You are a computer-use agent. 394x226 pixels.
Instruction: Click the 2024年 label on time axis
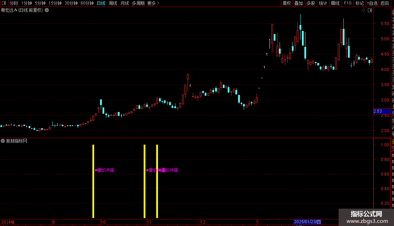point(8,222)
